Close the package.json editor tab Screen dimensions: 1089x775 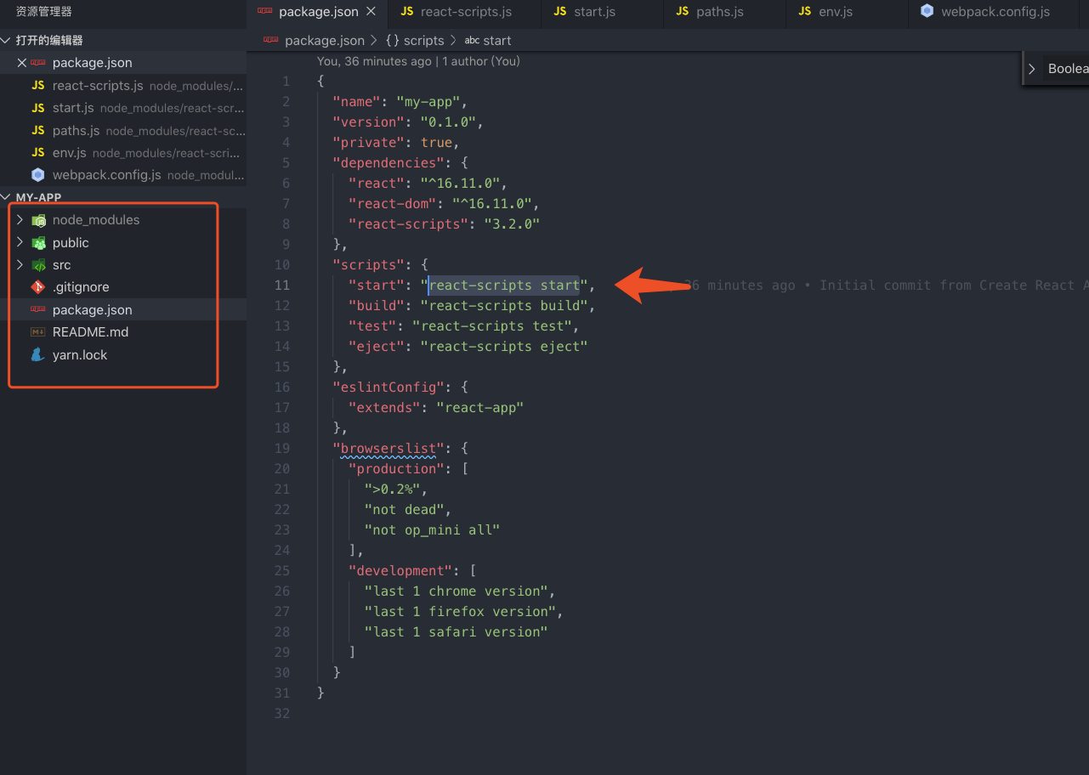(370, 12)
